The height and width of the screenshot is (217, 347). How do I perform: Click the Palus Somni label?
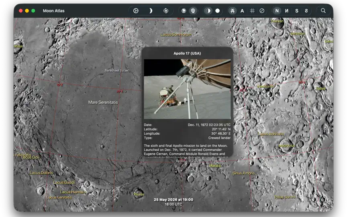tap(285, 197)
